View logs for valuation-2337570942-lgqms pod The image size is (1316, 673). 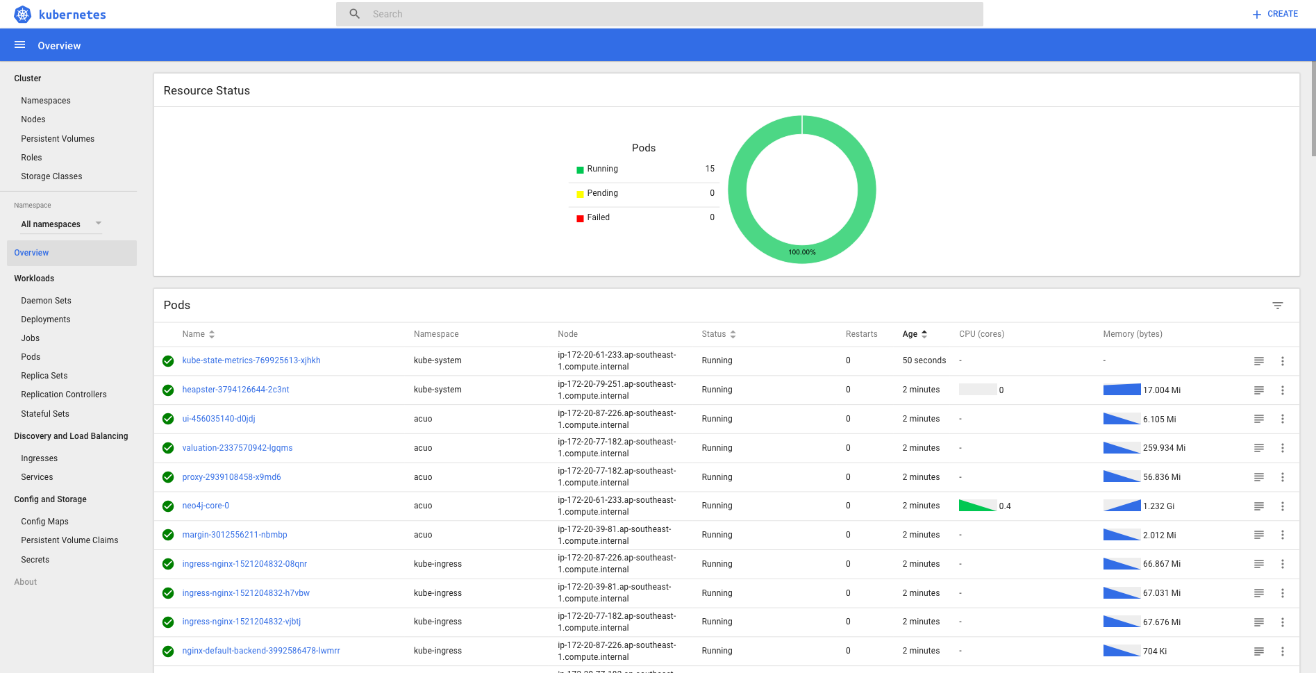tap(1259, 448)
